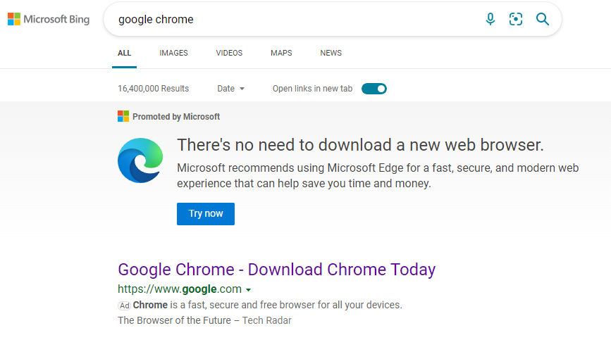Expand arrow next to www.google.com URL
The height and width of the screenshot is (340, 611).
pos(249,290)
